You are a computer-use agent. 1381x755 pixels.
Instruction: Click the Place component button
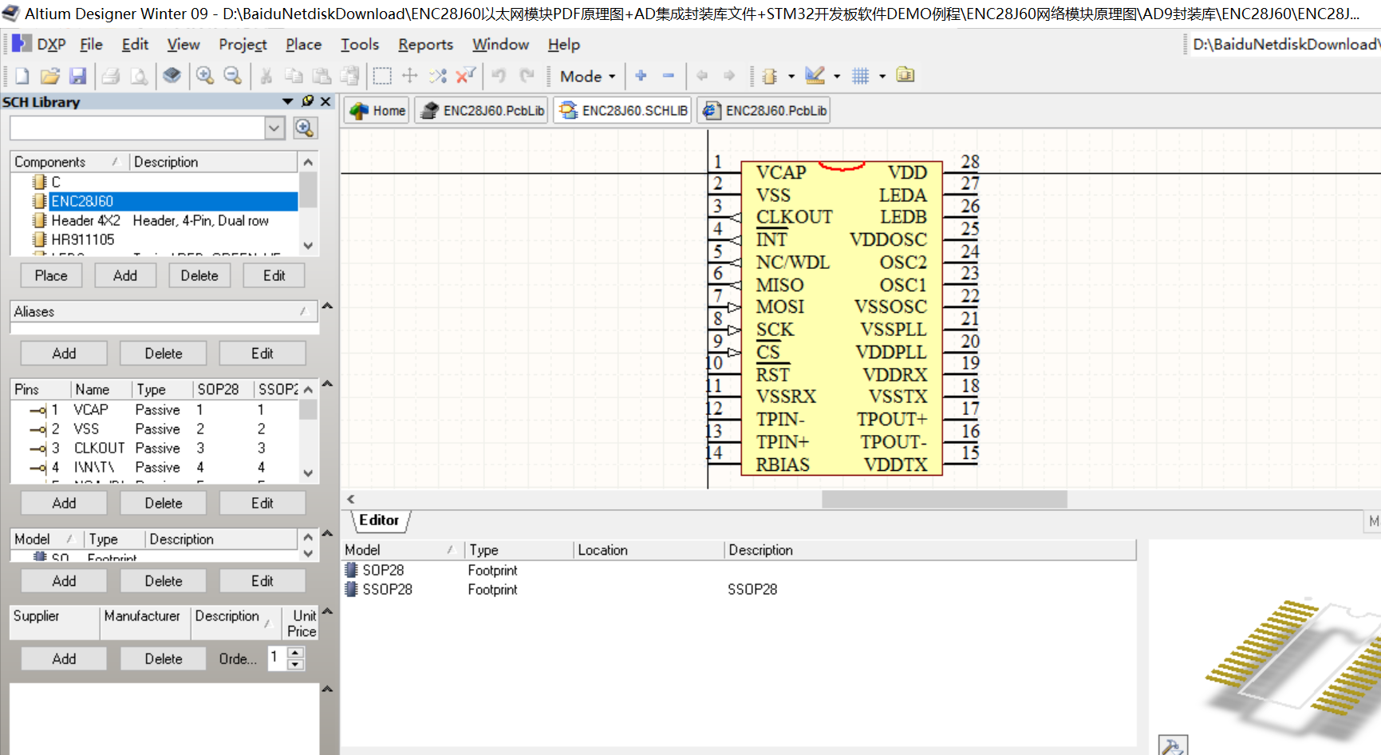pos(51,275)
